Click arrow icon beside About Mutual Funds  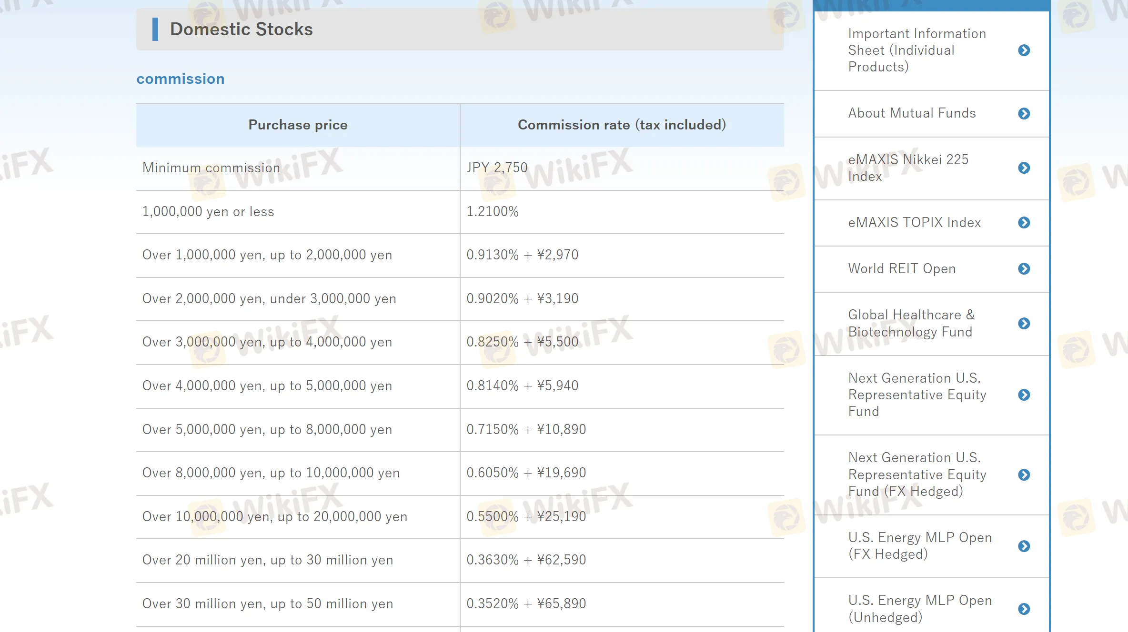point(1024,114)
